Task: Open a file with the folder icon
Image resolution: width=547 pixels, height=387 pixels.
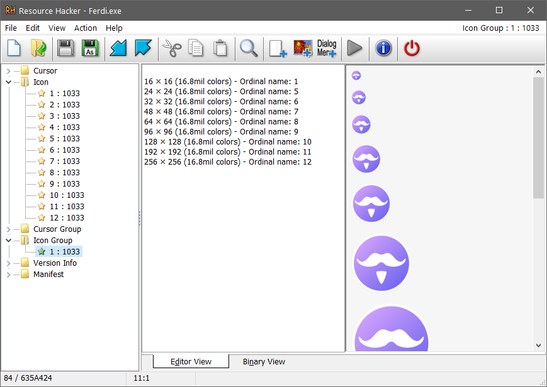Action: pos(38,48)
